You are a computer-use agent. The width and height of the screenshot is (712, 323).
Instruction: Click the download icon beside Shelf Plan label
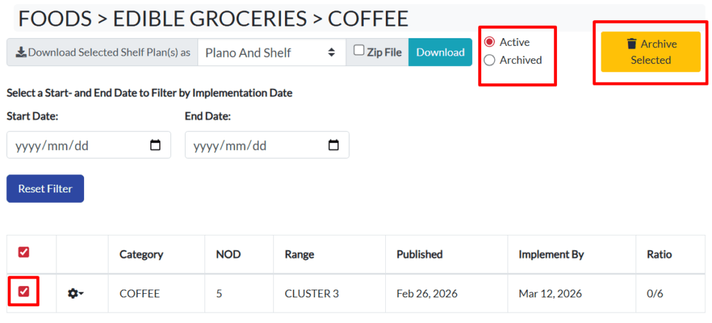[21, 52]
